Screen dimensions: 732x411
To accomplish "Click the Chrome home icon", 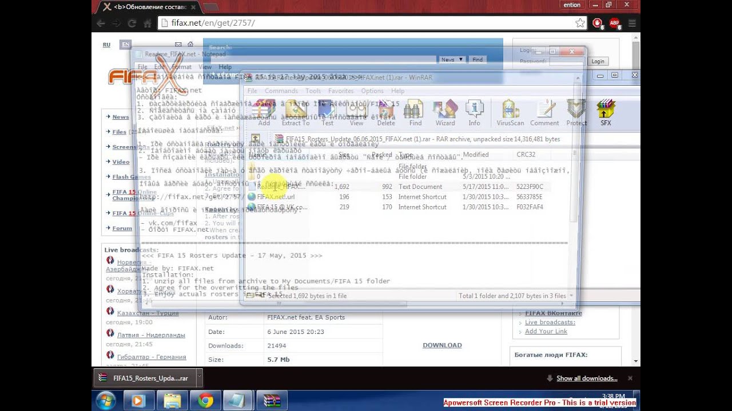I will click(x=147, y=23).
